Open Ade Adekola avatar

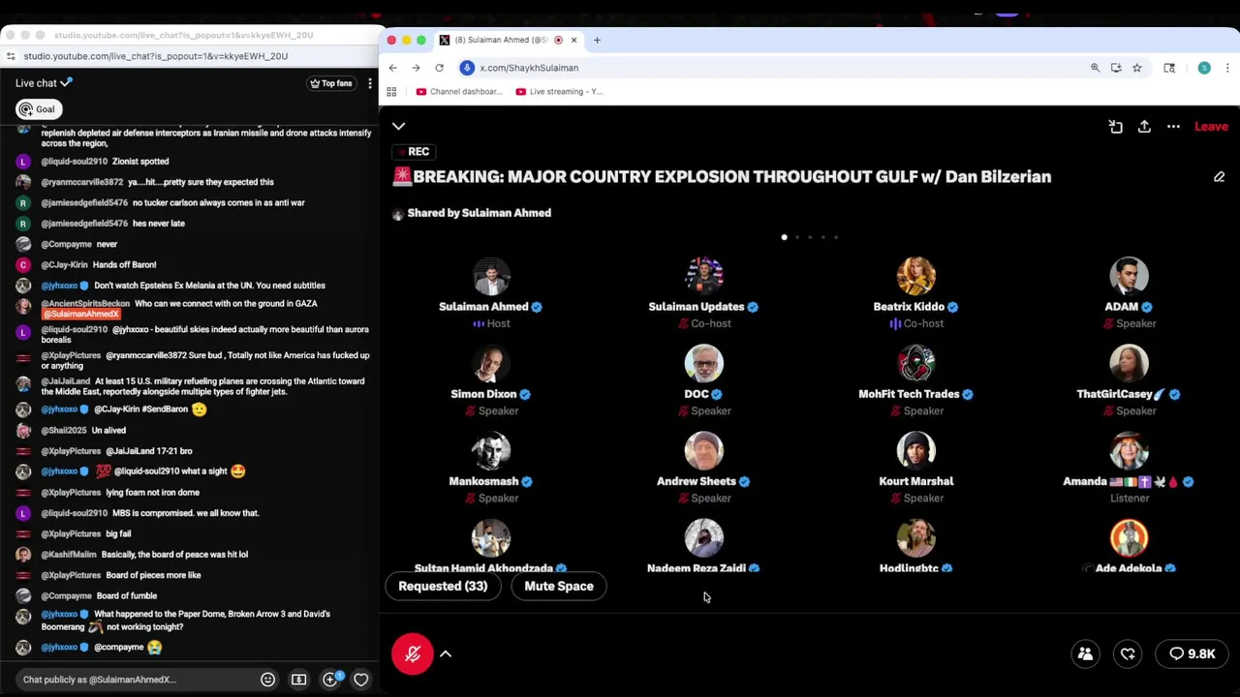coord(1129,538)
